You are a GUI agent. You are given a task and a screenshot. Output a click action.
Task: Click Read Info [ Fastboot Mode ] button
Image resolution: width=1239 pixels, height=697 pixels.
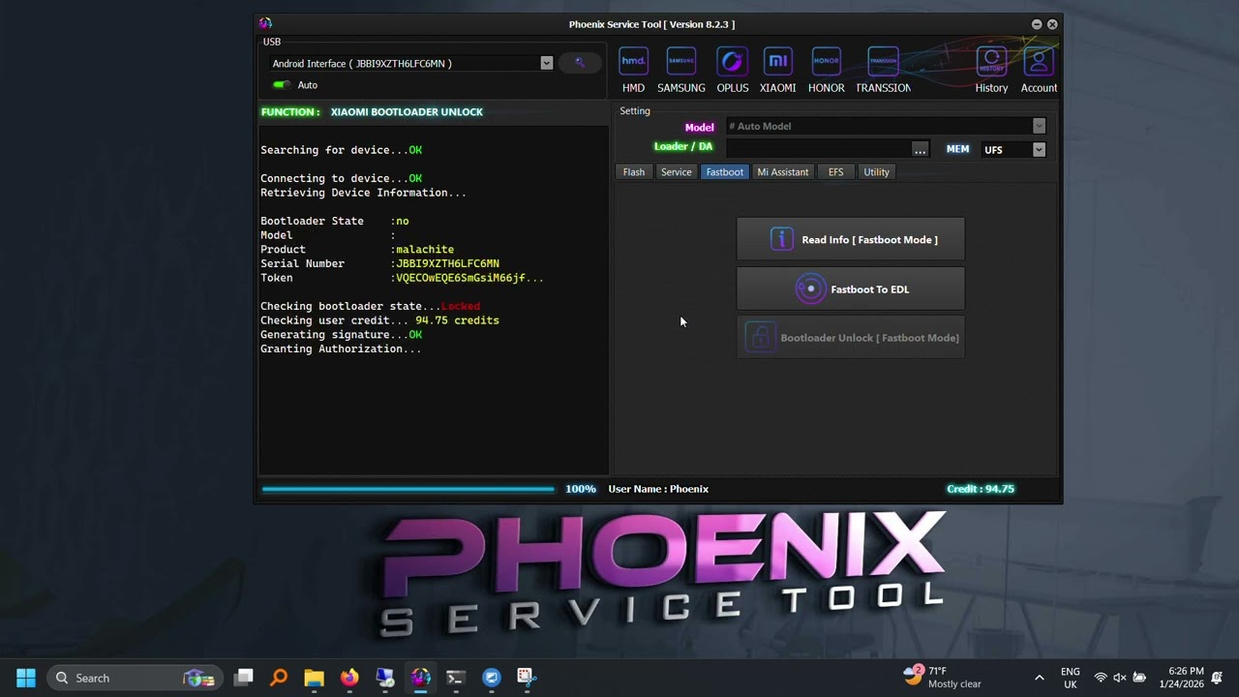point(851,239)
